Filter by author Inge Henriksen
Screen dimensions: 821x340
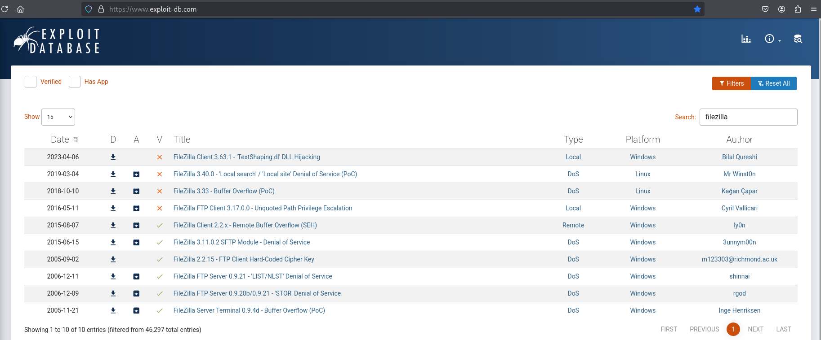point(740,310)
